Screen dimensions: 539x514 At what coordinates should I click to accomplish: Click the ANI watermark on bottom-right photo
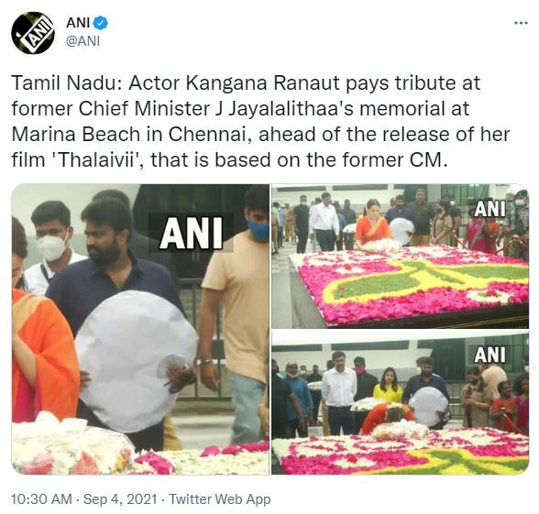(x=490, y=355)
